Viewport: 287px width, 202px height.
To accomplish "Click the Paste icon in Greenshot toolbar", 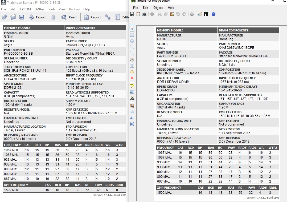I will (x=172, y=14).
